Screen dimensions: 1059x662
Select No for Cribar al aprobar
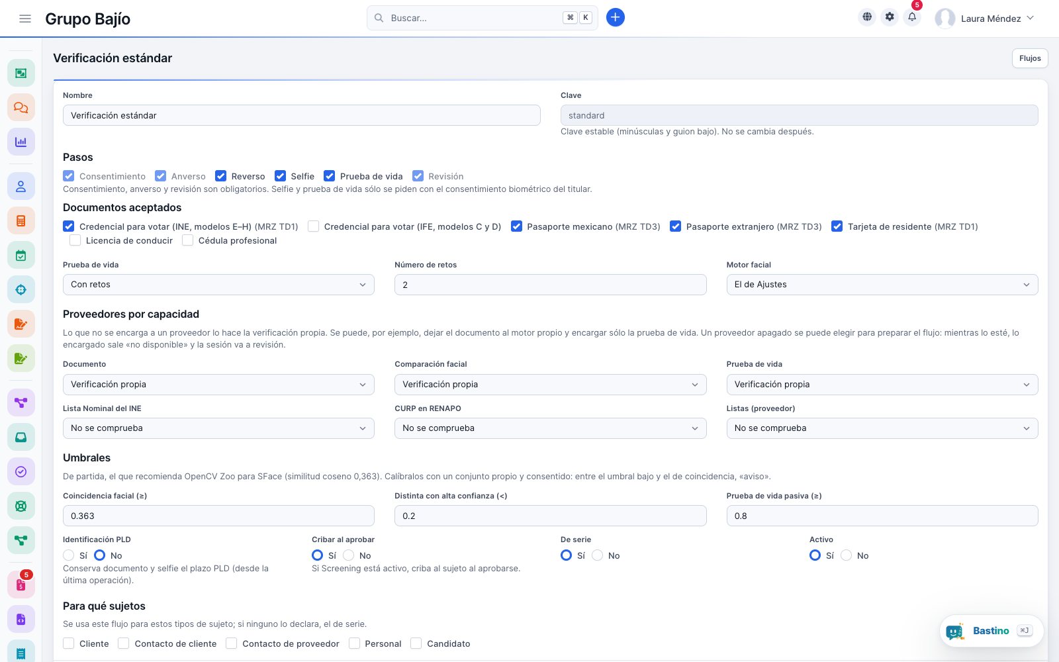pos(349,555)
